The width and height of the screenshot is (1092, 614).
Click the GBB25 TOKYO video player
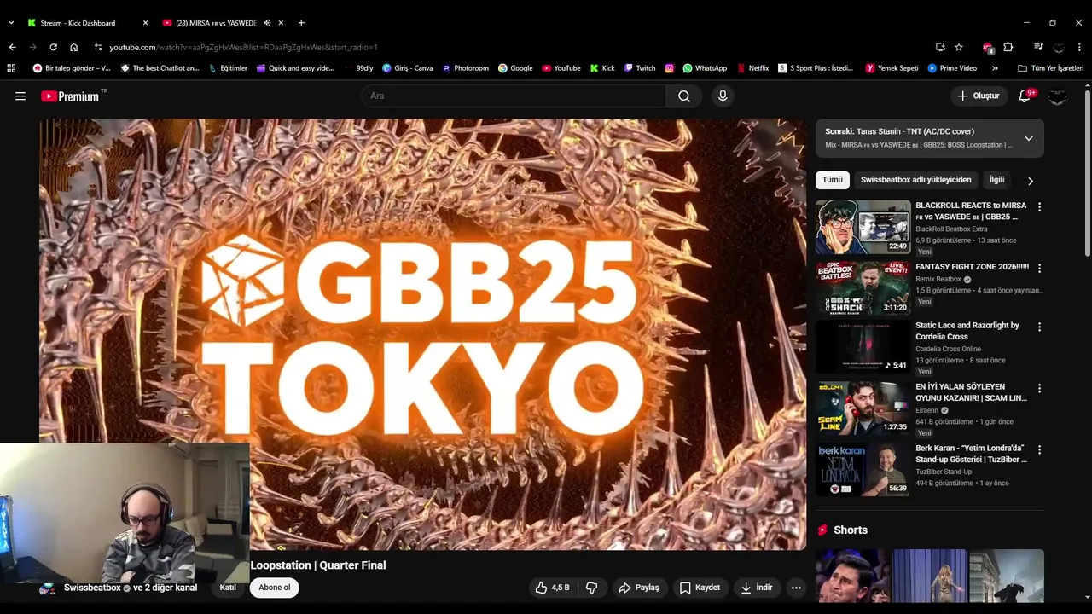coord(422,334)
